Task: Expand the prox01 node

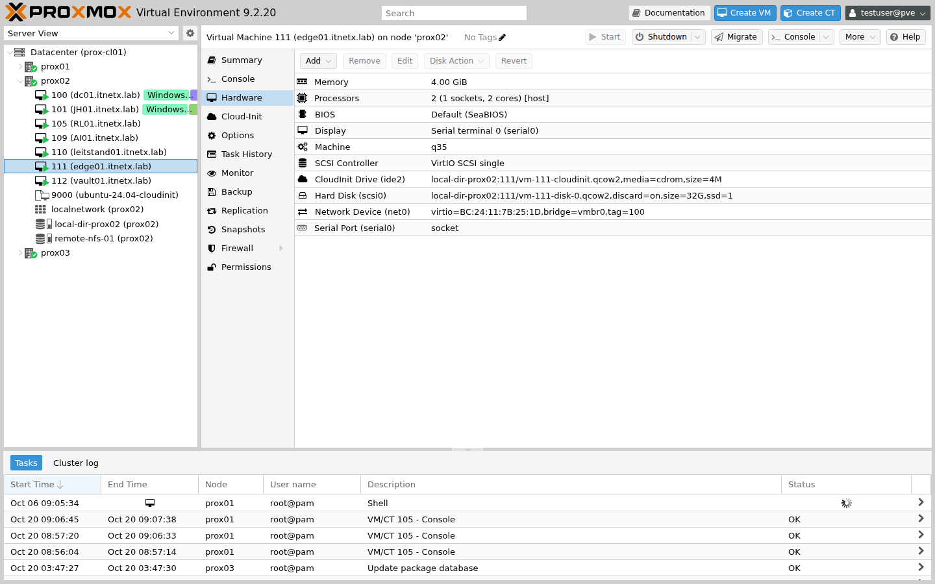Action: point(20,66)
